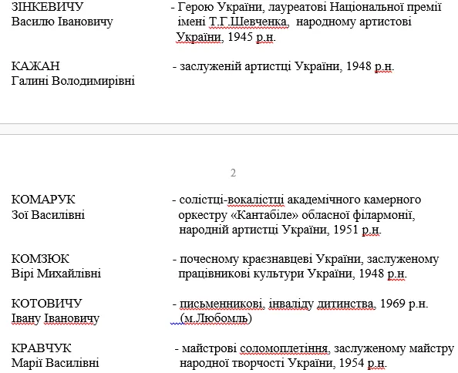This screenshot has width=458, height=373.
Task: Click the surname КРАВЧУК
Action: point(41,348)
